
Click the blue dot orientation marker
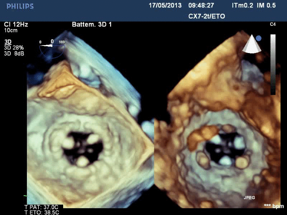click(259, 38)
